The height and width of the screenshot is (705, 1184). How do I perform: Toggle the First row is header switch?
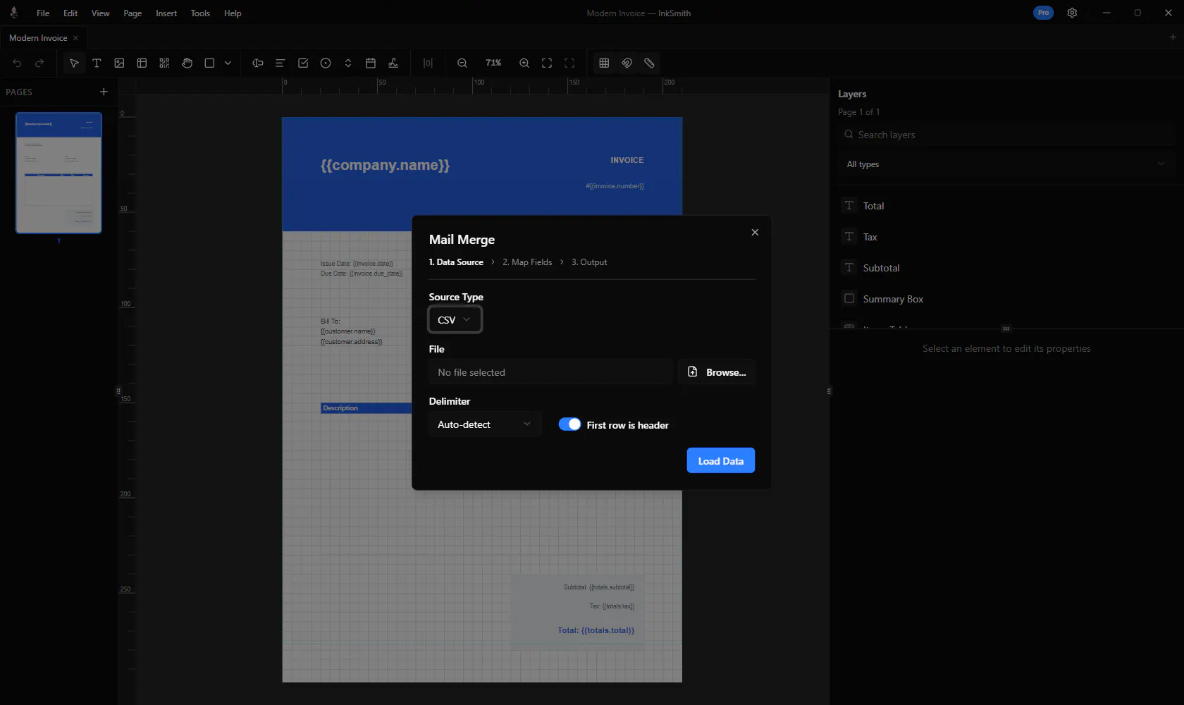[569, 424]
